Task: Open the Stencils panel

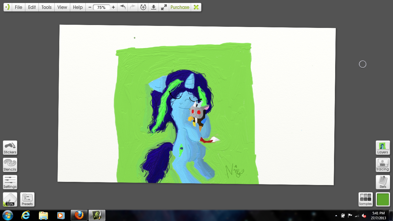Action: click(10, 165)
